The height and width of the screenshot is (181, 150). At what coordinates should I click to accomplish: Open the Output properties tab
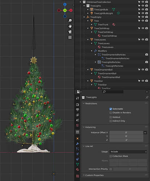[78, 110]
